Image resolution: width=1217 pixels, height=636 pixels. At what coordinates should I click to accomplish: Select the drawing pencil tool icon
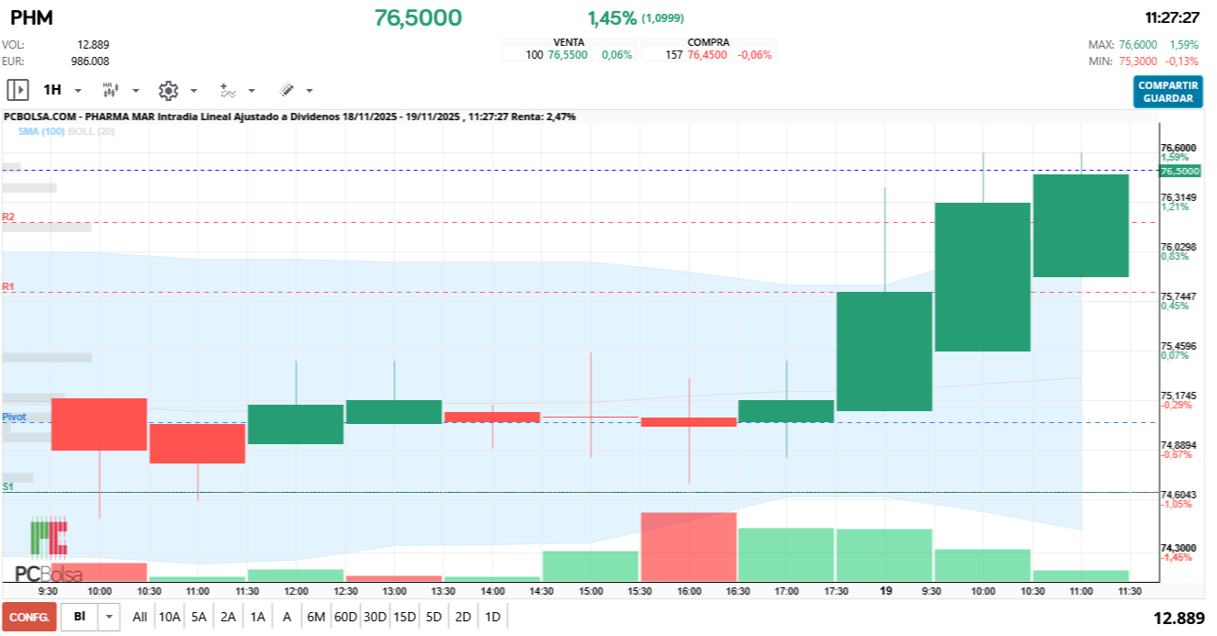(x=286, y=90)
